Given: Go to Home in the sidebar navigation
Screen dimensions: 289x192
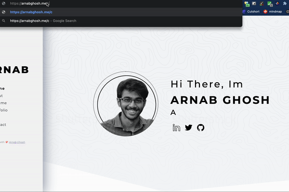Looking at the screenshot, I should click(2, 88).
